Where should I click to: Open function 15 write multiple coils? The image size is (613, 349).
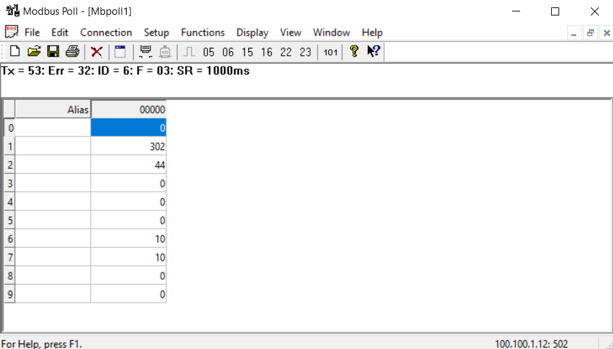click(247, 52)
